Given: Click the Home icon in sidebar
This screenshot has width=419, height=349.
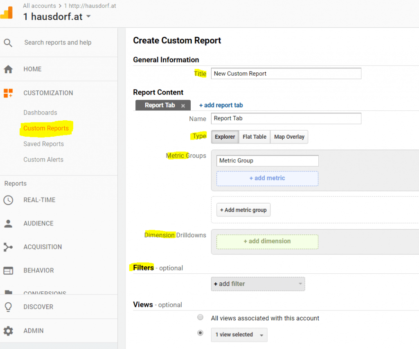Looking at the screenshot, I should tap(9, 69).
